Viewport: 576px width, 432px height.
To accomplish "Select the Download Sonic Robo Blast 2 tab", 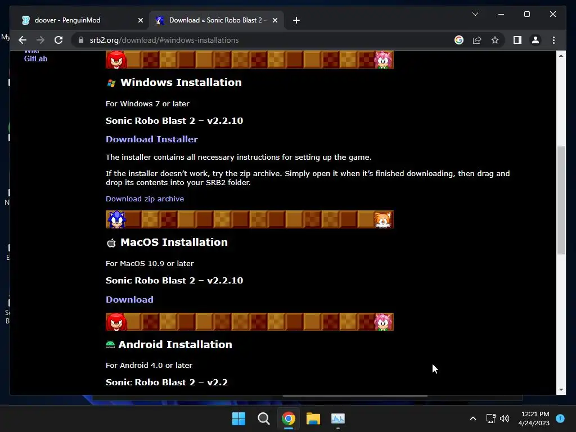I will pos(217,20).
